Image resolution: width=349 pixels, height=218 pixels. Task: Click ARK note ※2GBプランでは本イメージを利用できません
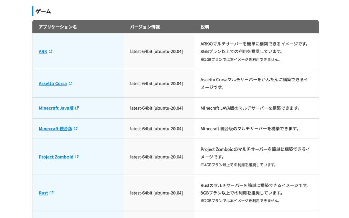tap(240, 59)
